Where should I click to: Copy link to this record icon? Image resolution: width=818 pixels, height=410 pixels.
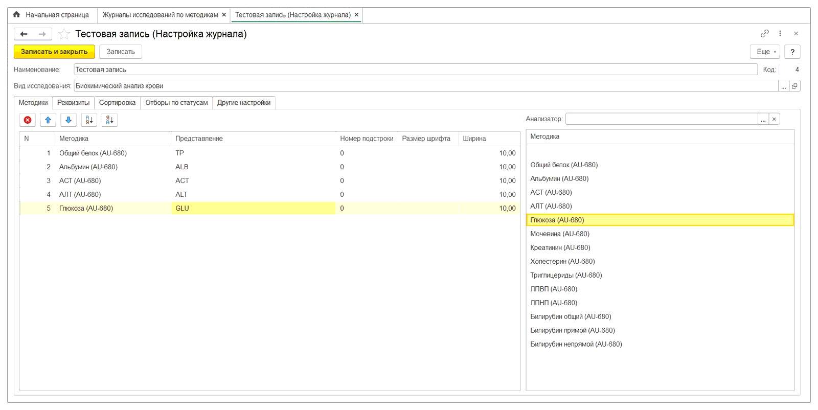[x=765, y=33]
